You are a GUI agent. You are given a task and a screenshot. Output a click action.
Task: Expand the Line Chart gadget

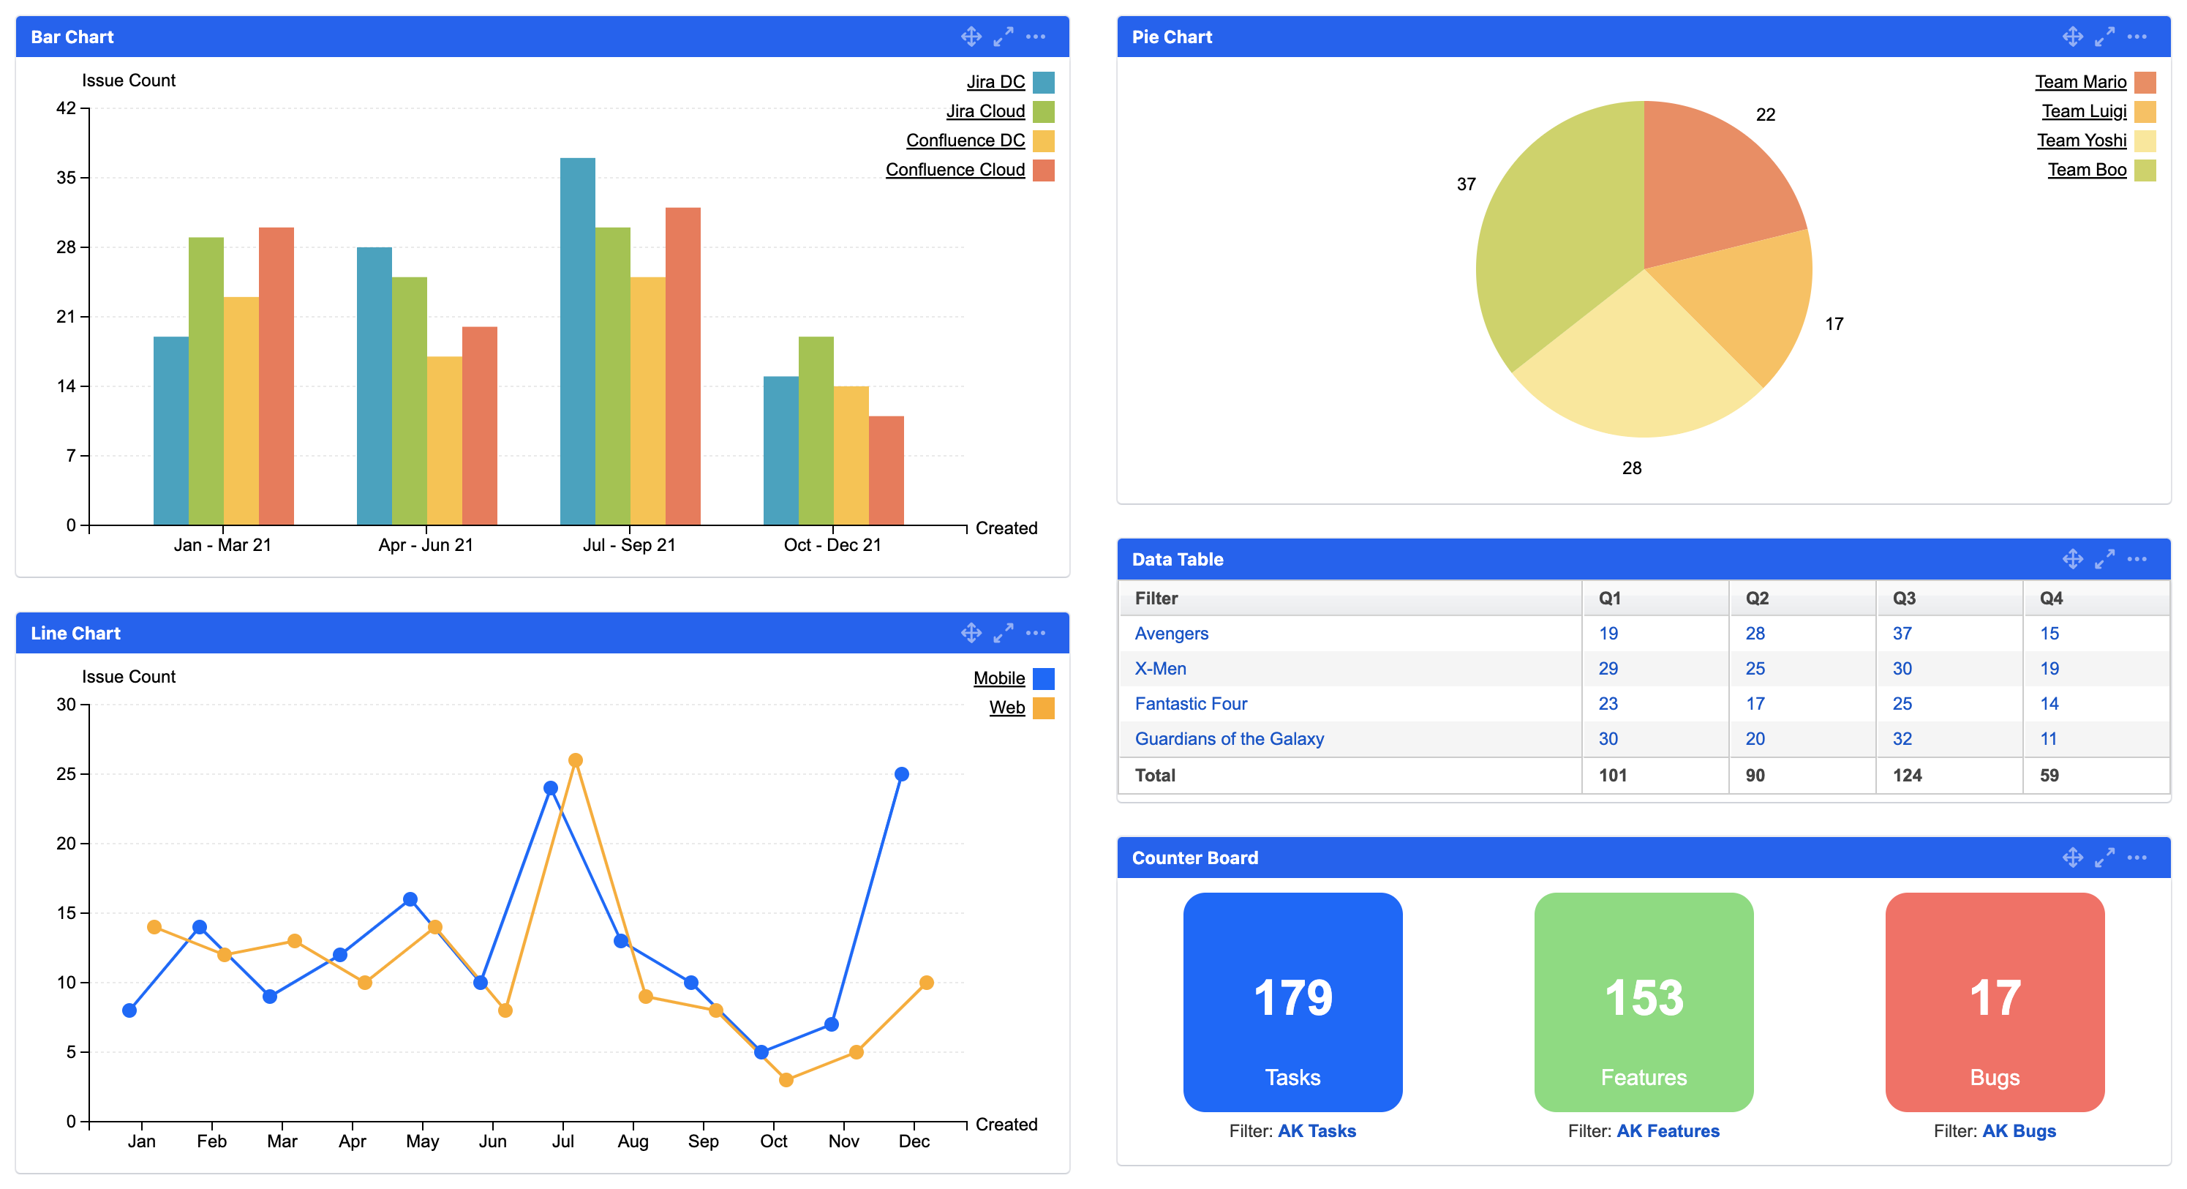(x=1004, y=633)
